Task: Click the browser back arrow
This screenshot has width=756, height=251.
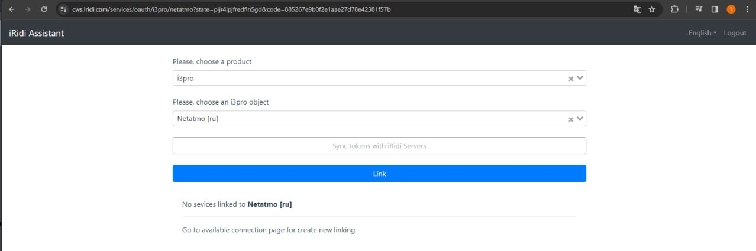Action: pyautogui.click(x=12, y=9)
